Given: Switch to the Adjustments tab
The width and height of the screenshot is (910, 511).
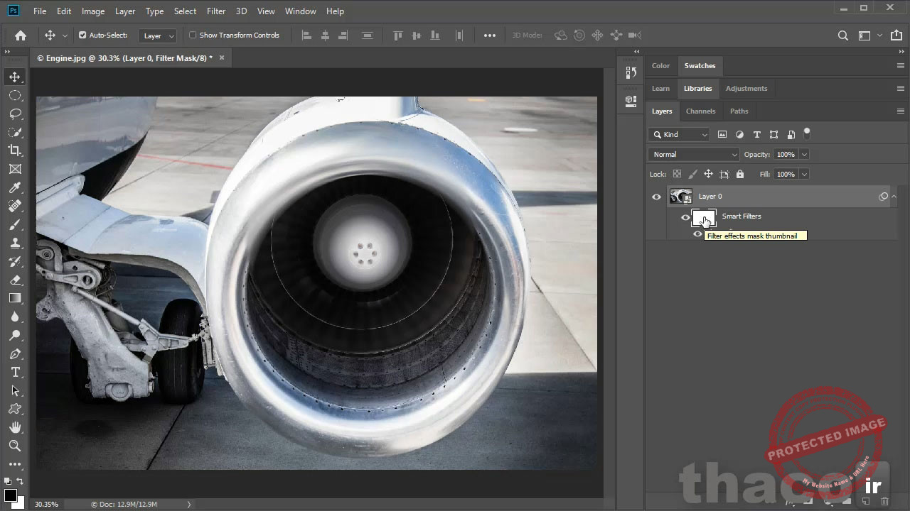Looking at the screenshot, I should pyautogui.click(x=746, y=89).
